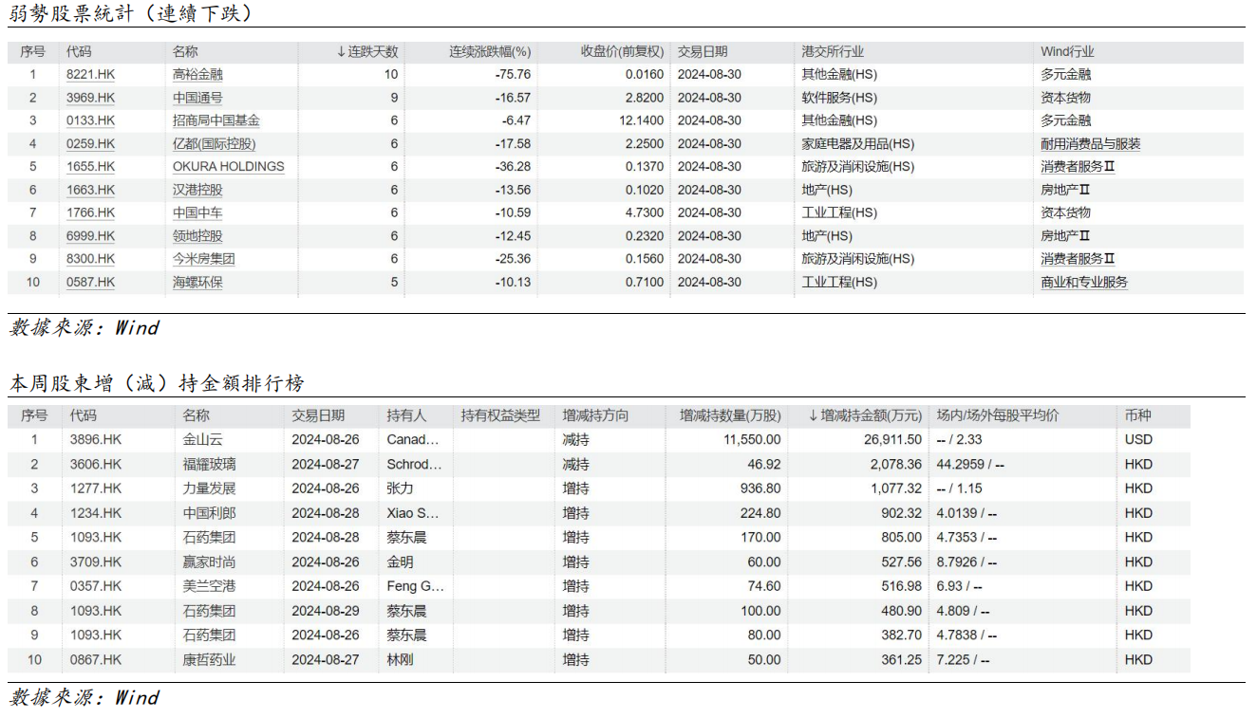Select 3896.HK in shareholder table
This screenshot has width=1257, height=718.
pyautogui.click(x=96, y=440)
